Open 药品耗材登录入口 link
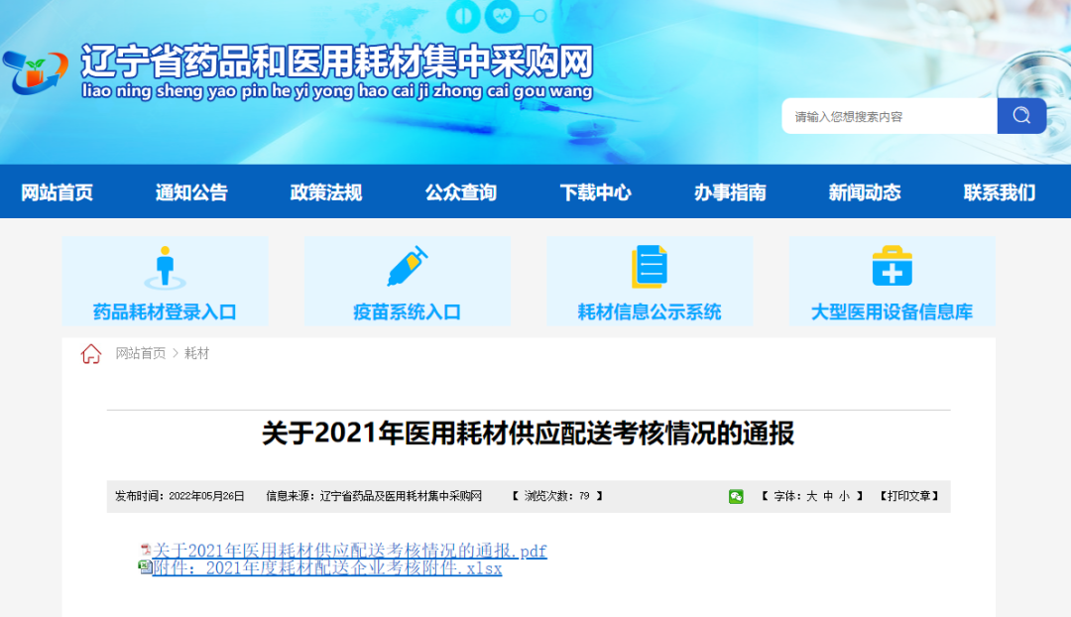The image size is (1071, 617). (165, 312)
